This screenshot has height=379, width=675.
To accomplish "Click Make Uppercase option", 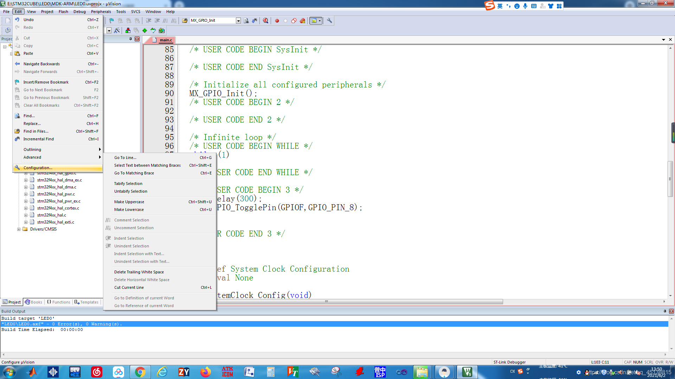I will (x=129, y=201).
